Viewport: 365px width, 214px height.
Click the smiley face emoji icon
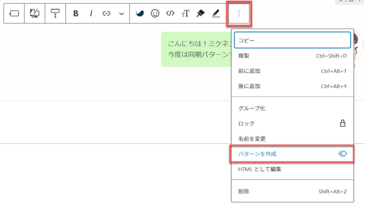[155, 14]
